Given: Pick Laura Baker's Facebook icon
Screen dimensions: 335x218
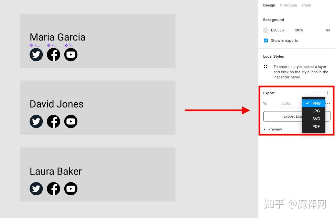Looking at the screenshot, I should click(53, 189).
